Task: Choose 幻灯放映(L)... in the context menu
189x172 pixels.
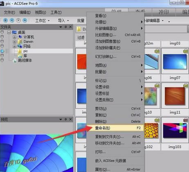Action: [115, 57]
